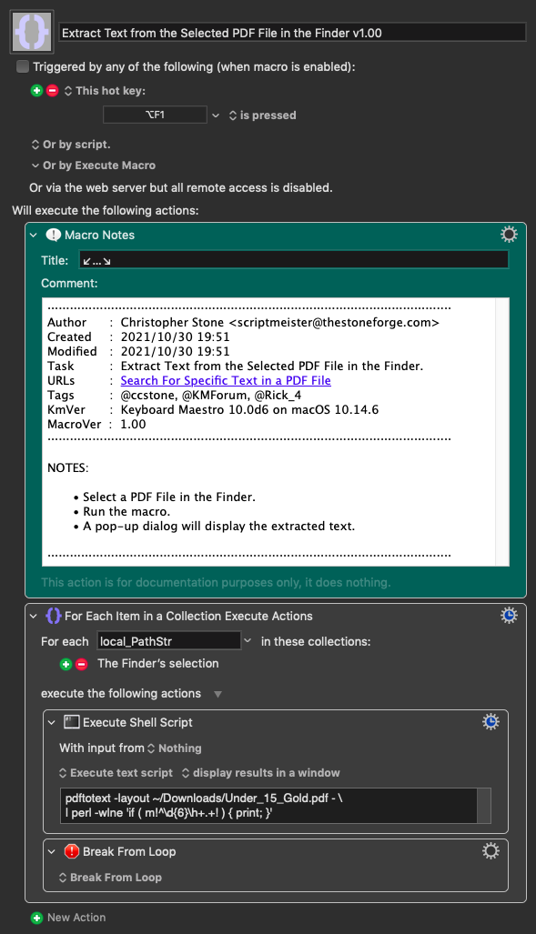
Task: Toggle the Triggered by any of the following checkbox
Action: coord(23,66)
